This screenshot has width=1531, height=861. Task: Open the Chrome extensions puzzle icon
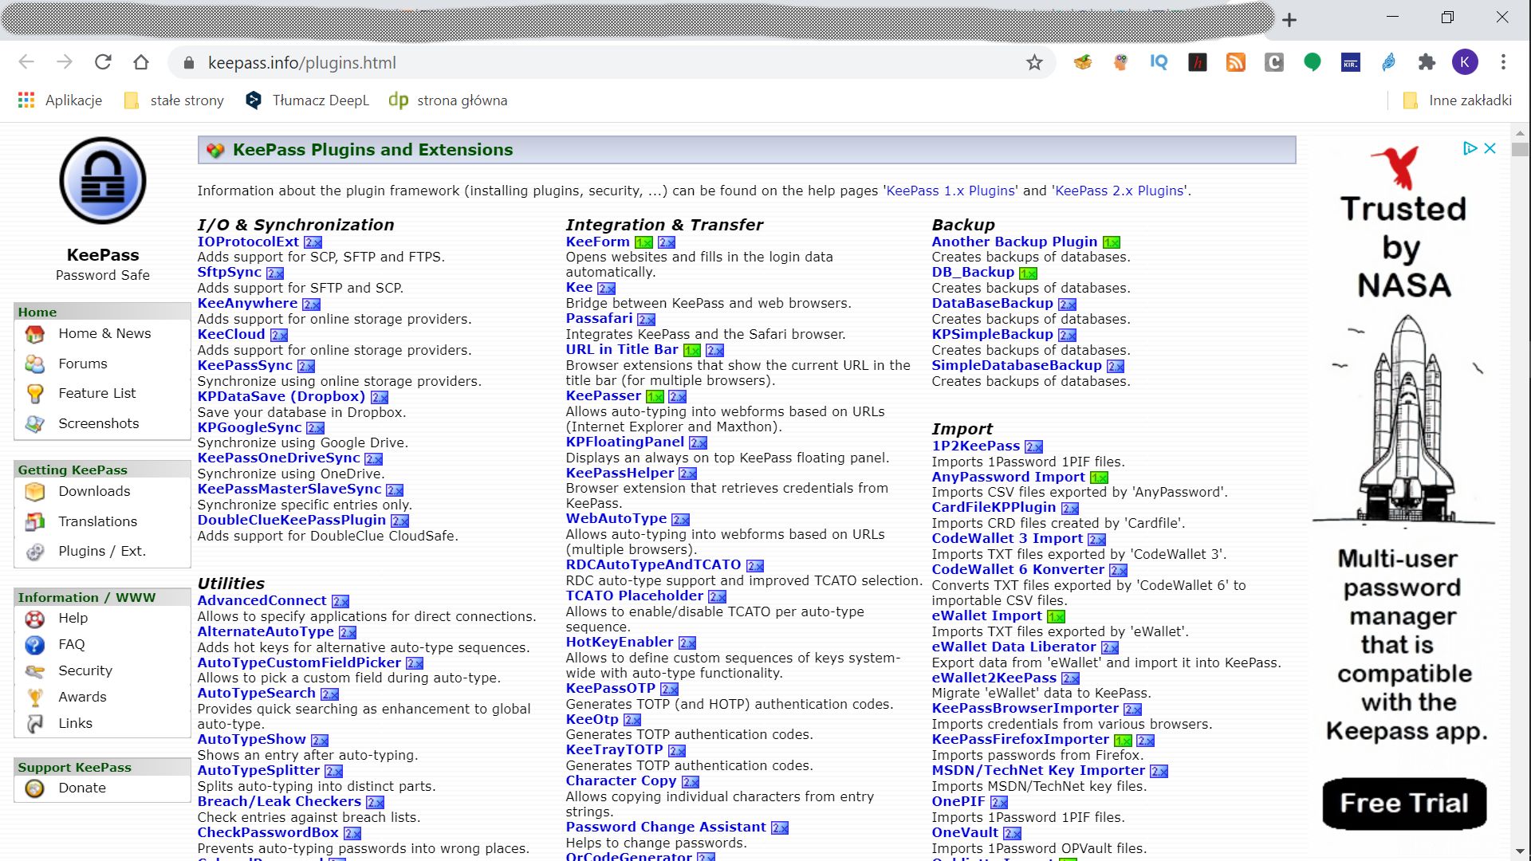[x=1427, y=62]
